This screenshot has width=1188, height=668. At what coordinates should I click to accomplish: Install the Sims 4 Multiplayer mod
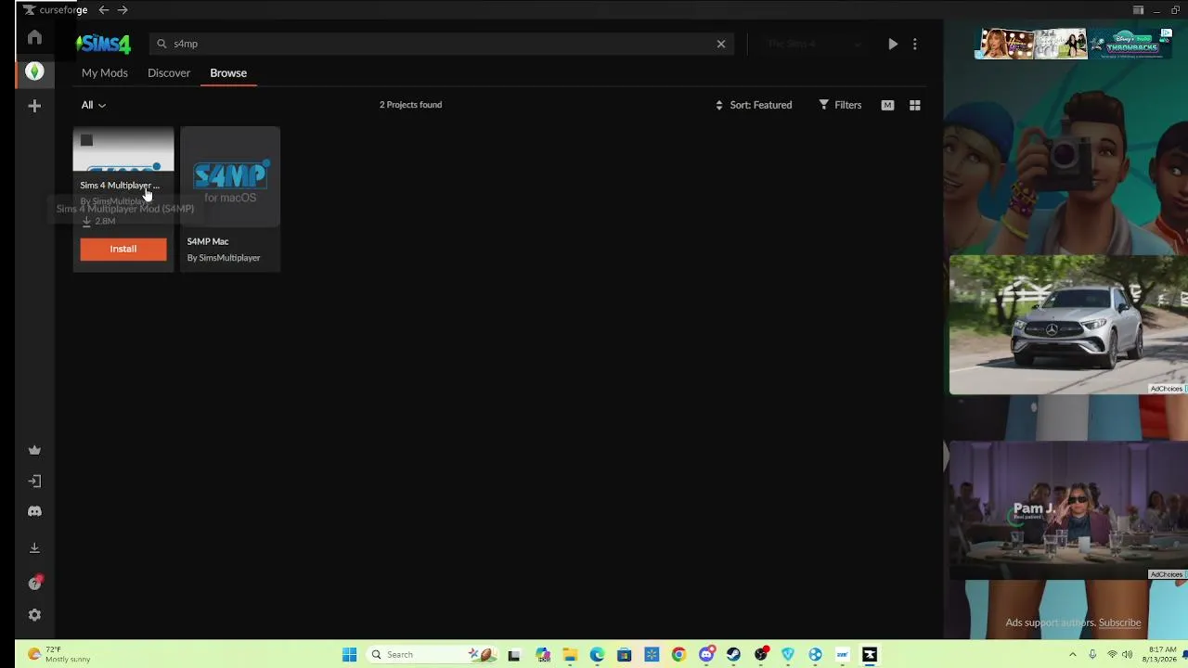pyautogui.click(x=123, y=249)
